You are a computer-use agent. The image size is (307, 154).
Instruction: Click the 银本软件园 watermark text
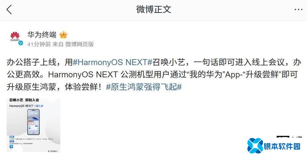282,146
